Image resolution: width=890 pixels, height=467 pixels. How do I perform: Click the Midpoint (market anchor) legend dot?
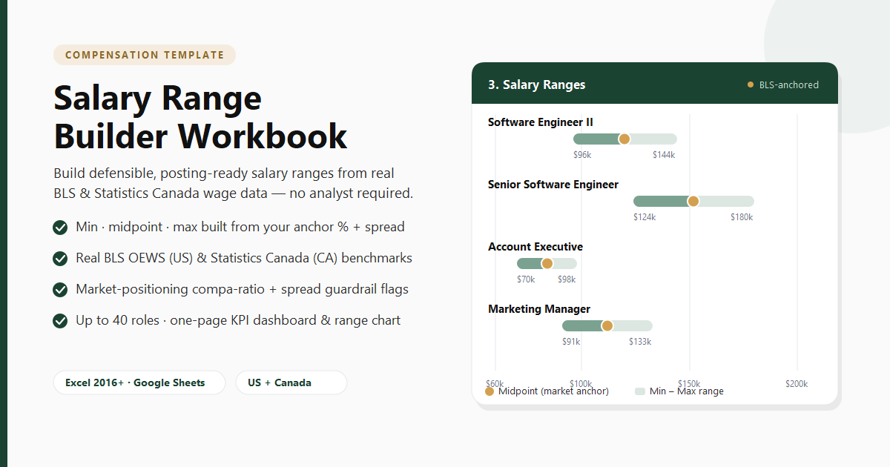coord(489,391)
